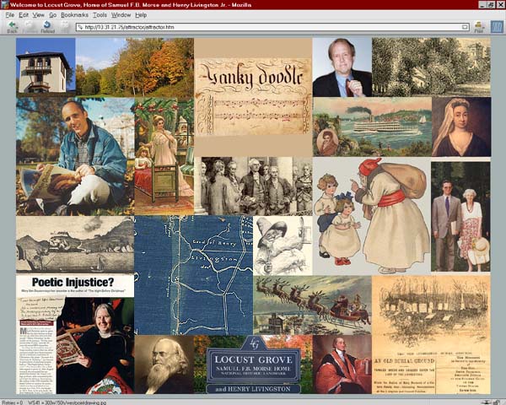The width and height of the screenshot is (506, 405).
Task: Open photo of man in denim jacket reading
Action: point(75,156)
